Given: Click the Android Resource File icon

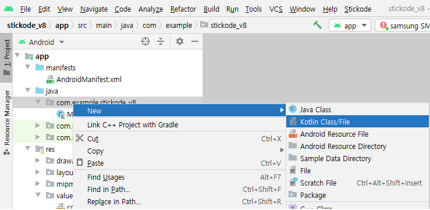Looking at the screenshot, I should (293, 134).
